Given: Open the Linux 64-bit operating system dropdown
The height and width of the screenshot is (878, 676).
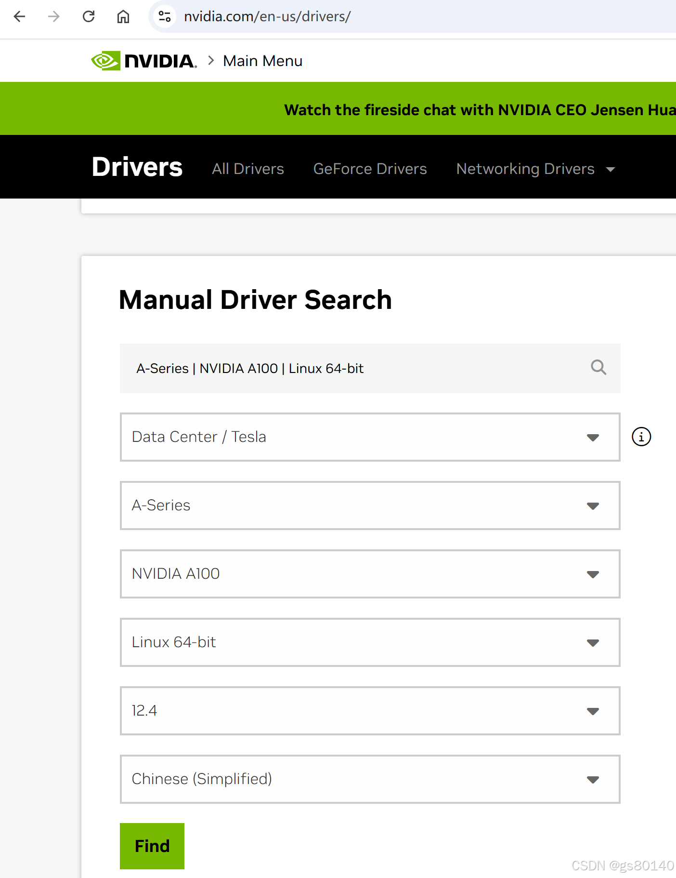Looking at the screenshot, I should click(x=370, y=642).
